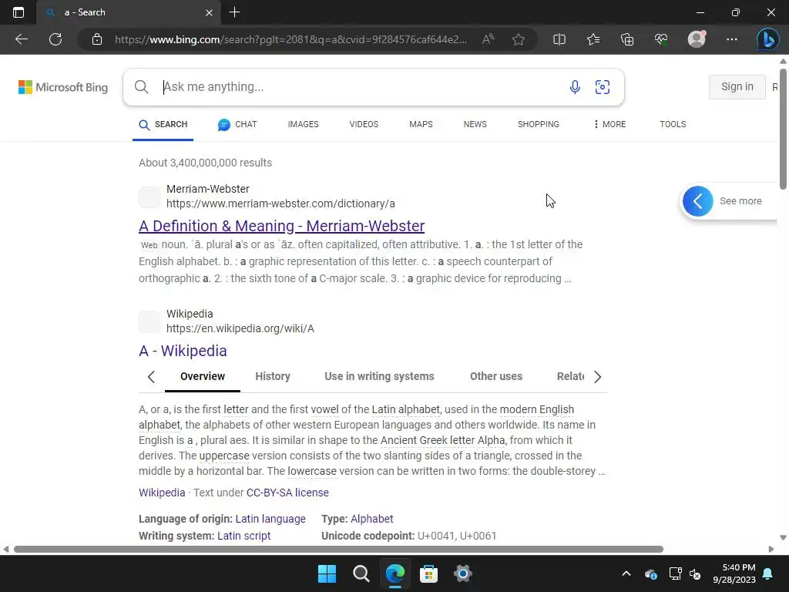Click the magnifier icon in the search box
Image resolution: width=789 pixels, height=592 pixels.
[142, 87]
